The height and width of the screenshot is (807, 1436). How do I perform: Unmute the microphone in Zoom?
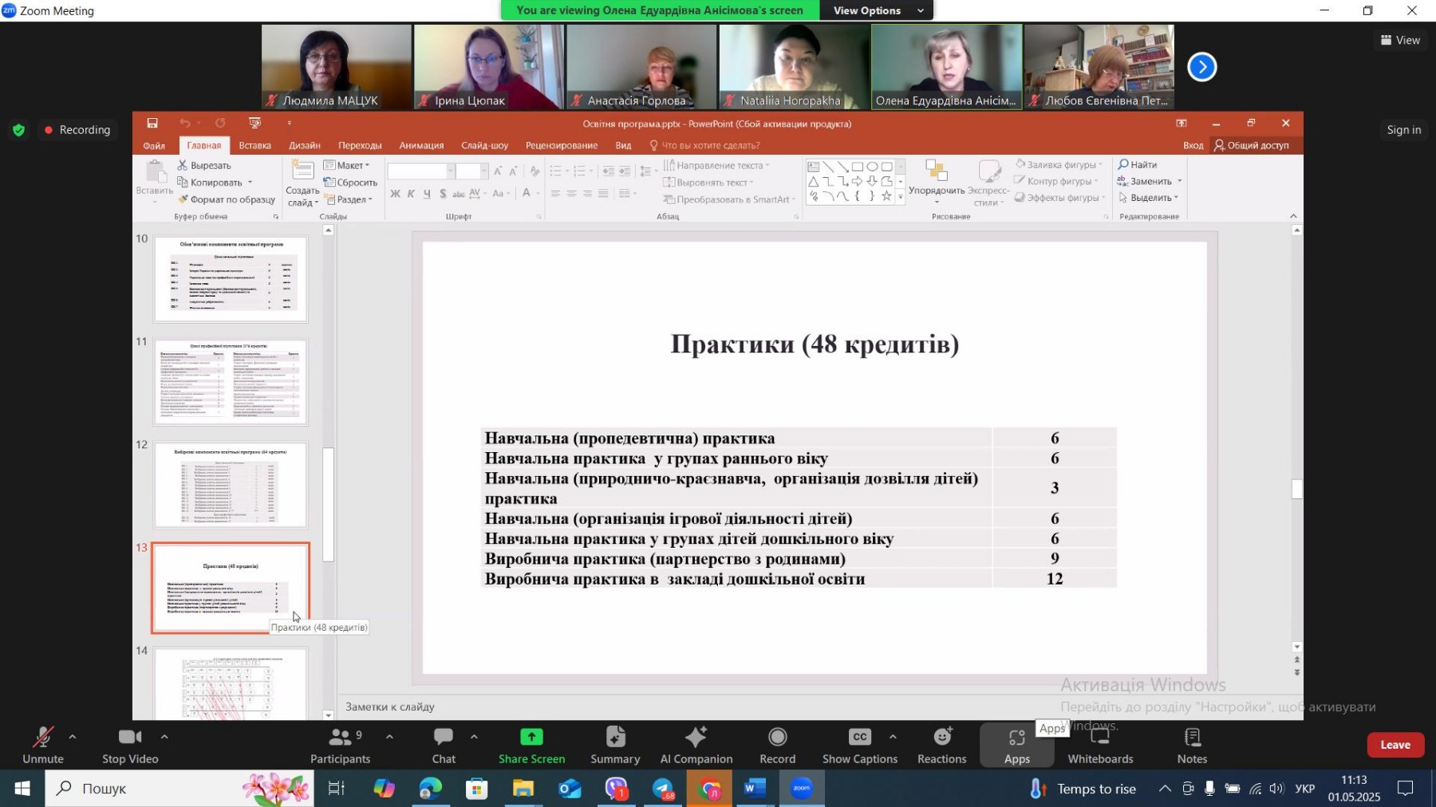tap(42, 745)
